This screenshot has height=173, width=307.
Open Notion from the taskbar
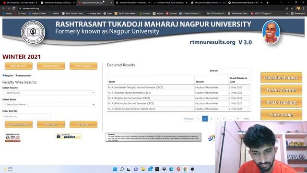[157, 169]
